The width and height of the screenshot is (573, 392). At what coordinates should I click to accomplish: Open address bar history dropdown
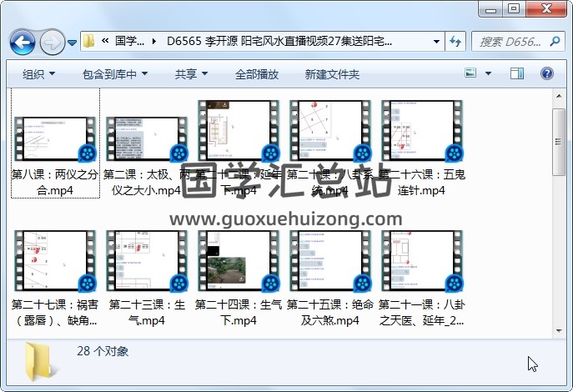[x=436, y=41]
